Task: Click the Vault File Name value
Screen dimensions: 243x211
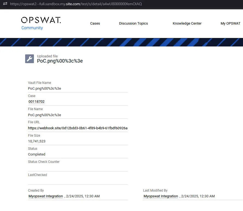Action: coord(45,89)
